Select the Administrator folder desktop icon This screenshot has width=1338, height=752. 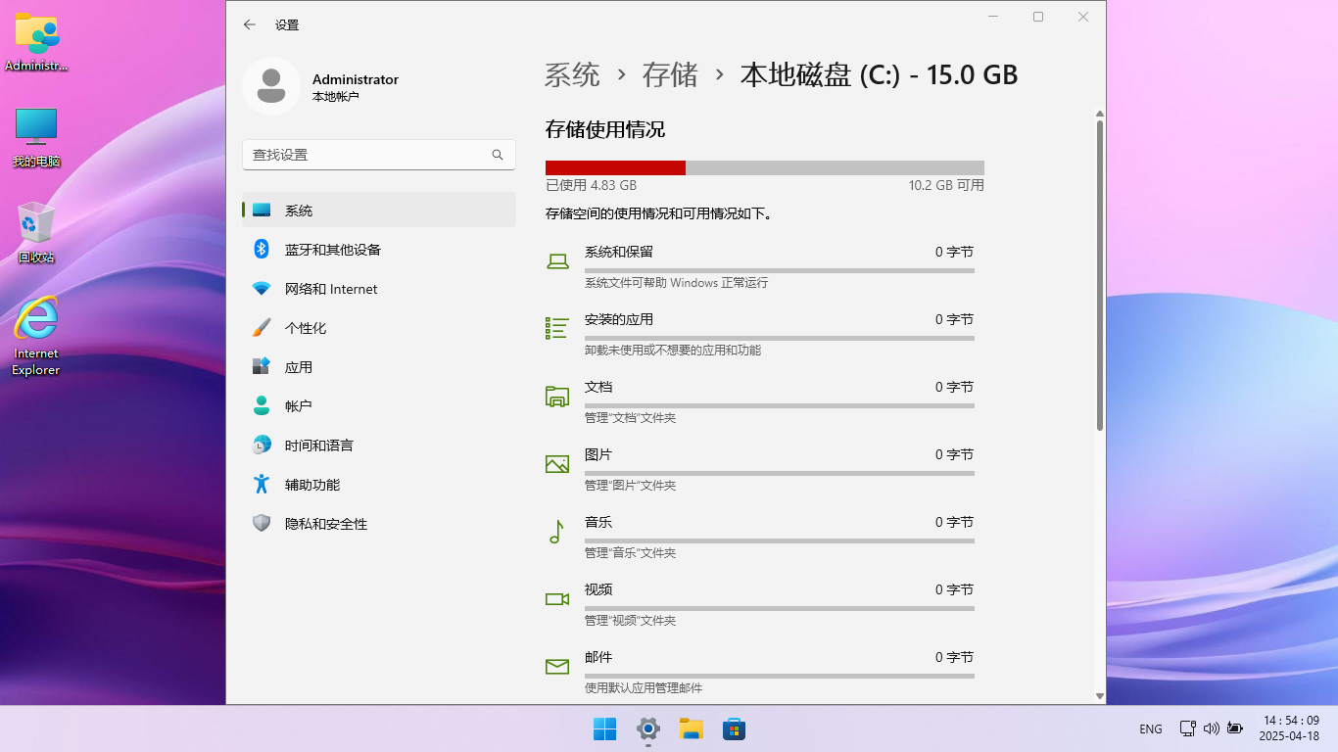pos(36,43)
